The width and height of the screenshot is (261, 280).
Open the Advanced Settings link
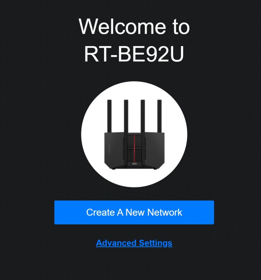tap(134, 243)
